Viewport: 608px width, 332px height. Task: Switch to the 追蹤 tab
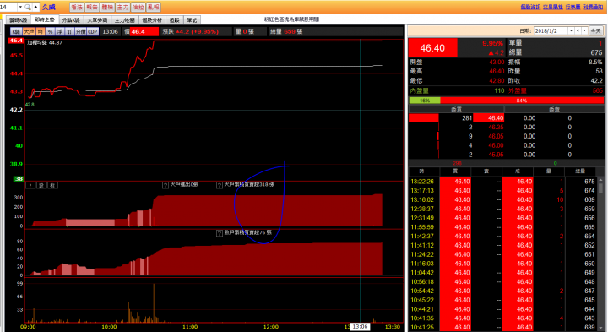(x=175, y=20)
